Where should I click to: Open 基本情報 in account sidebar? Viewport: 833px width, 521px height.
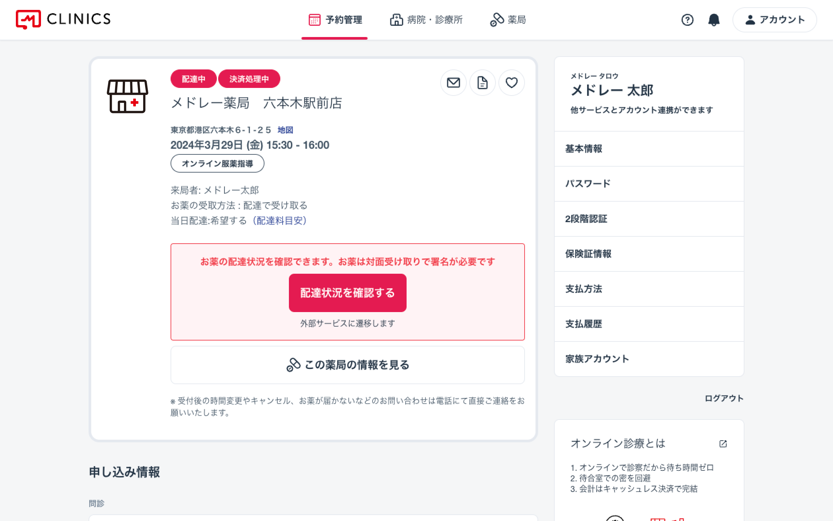pyautogui.click(x=649, y=149)
